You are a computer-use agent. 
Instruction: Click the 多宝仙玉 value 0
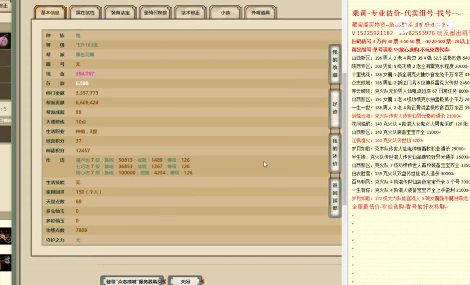coord(77,211)
